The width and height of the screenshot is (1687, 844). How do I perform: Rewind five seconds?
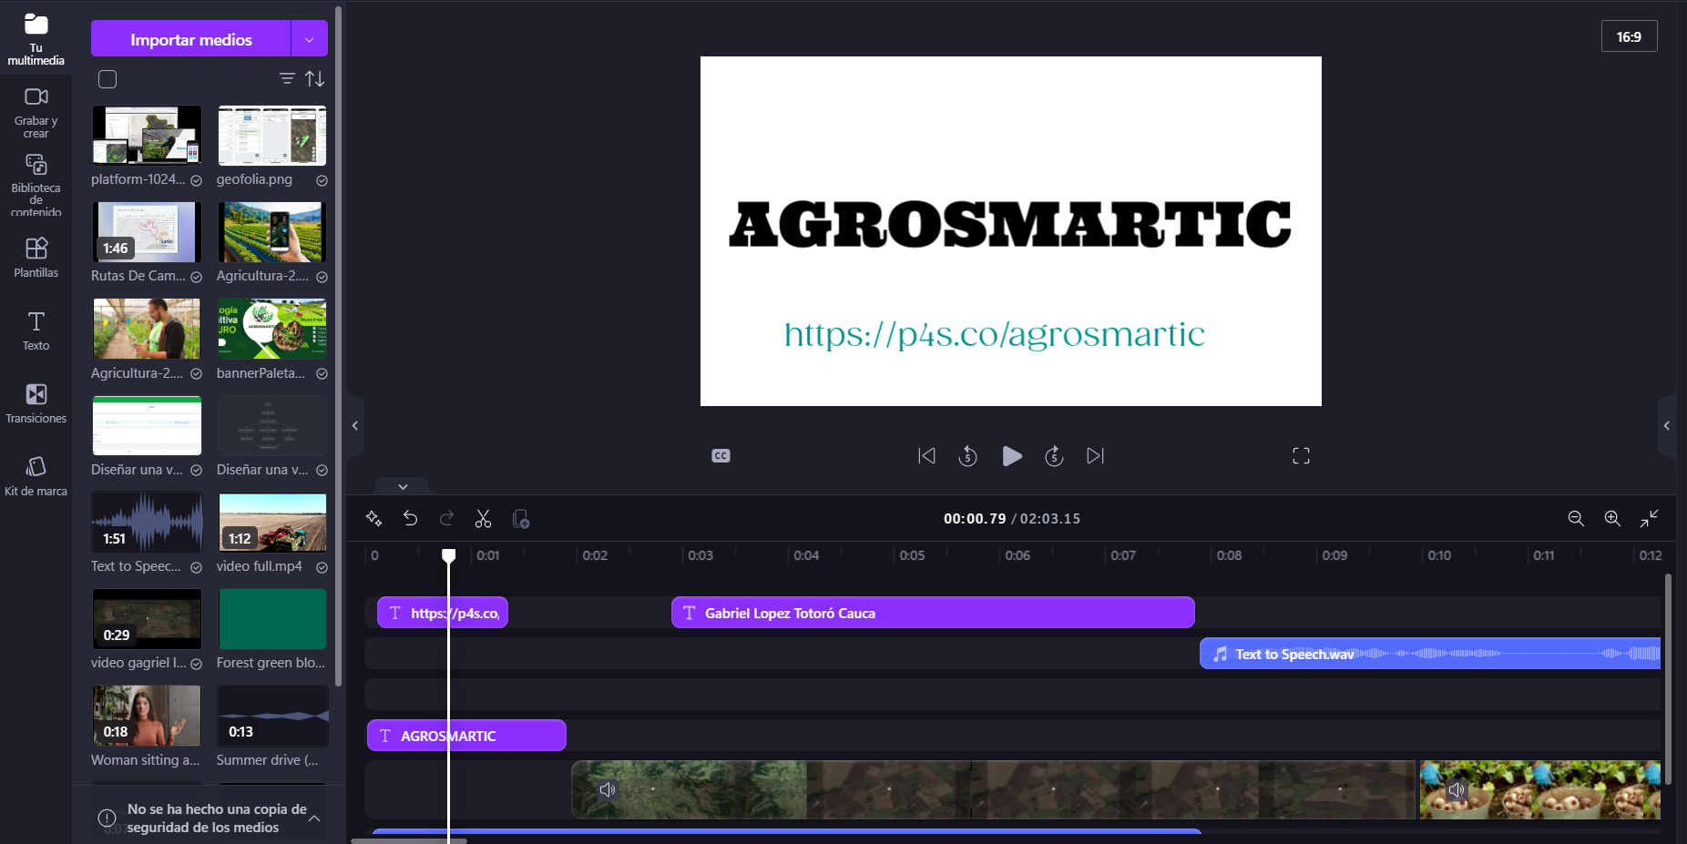point(968,455)
